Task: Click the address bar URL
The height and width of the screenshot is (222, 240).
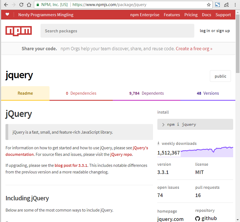Action: [x=109, y=5]
